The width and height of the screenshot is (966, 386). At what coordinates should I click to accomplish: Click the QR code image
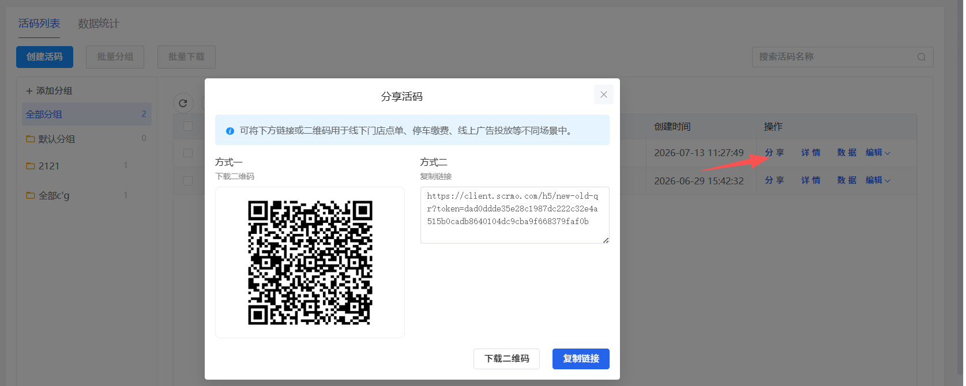click(310, 263)
